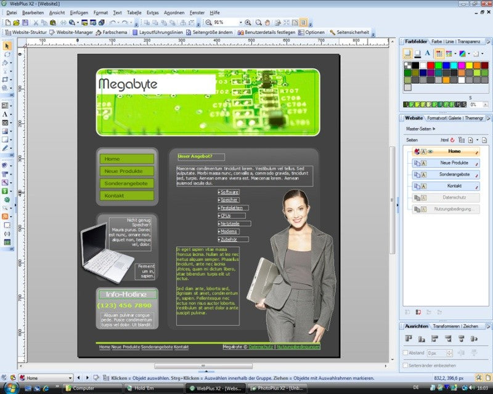Select the Pointer tool in left toolbar
Screen dimensions: 493x394
pos(7,46)
